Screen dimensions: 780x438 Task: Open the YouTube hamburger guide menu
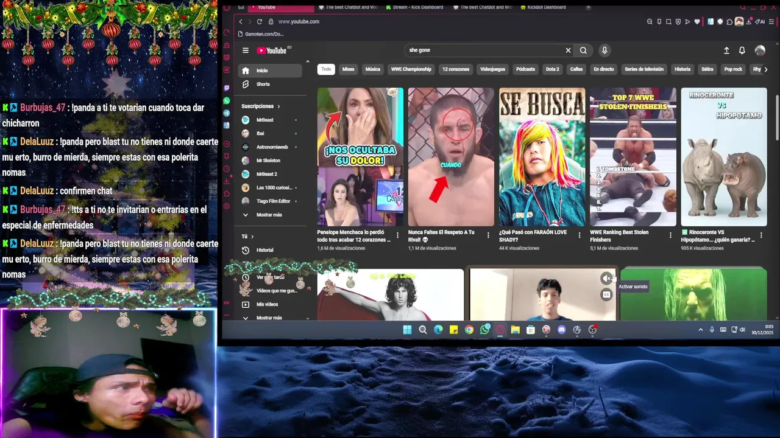coord(246,50)
